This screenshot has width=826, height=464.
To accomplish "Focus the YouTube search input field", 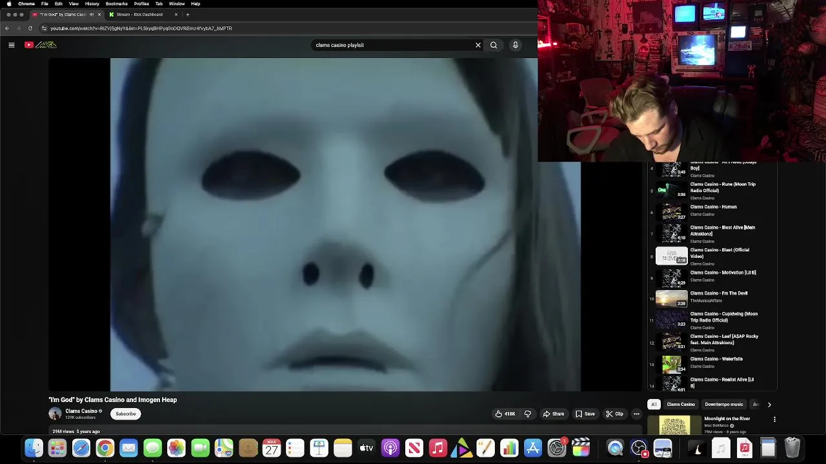I will point(394,45).
